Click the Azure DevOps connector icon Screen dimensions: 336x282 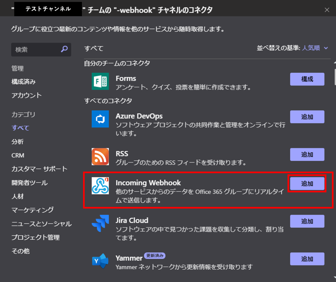point(100,119)
